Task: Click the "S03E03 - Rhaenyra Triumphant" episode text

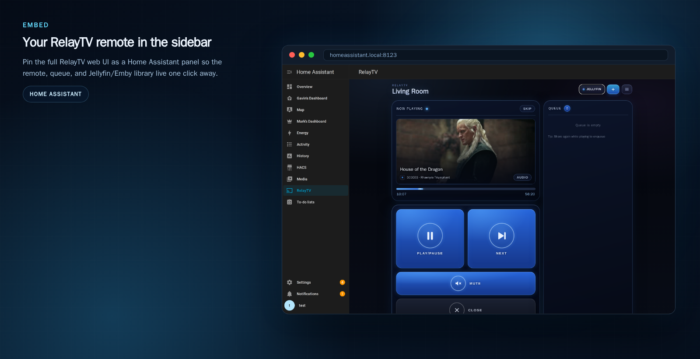Action: coord(428,177)
